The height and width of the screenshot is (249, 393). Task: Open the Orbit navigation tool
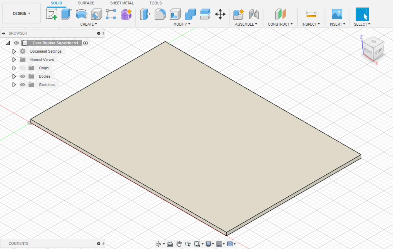tap(158, 244)
